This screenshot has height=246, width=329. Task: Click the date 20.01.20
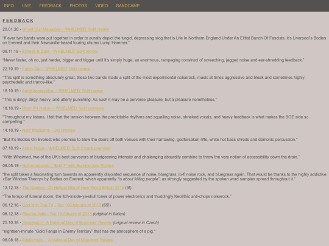click(10, 29)
